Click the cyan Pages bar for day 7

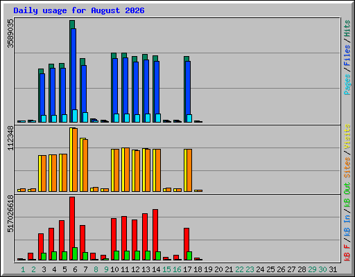coord(85,117)
